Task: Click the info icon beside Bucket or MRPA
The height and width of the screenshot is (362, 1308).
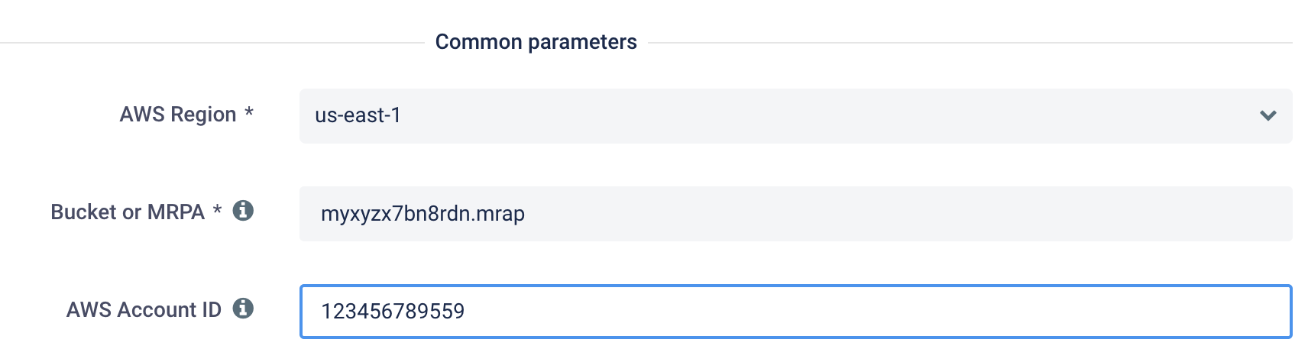Action: (243, 211)
